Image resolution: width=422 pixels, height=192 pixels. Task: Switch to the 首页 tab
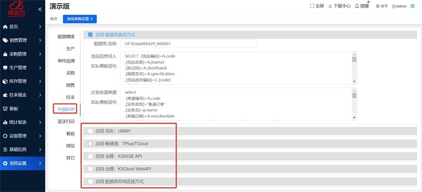click(54, 19)
